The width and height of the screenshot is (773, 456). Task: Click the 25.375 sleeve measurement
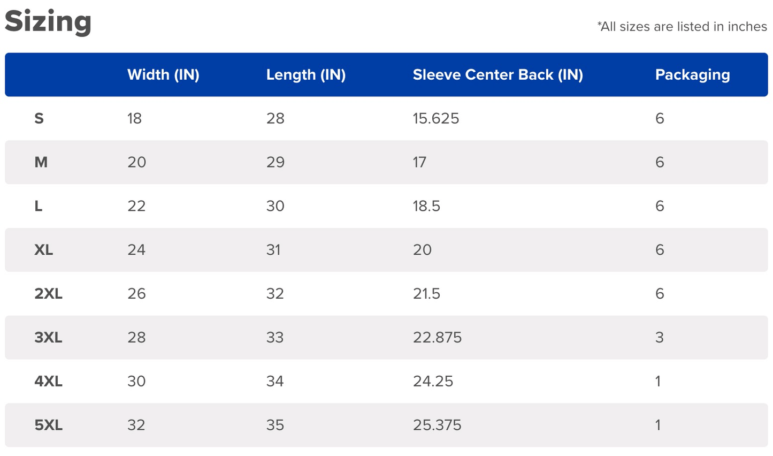437,425
